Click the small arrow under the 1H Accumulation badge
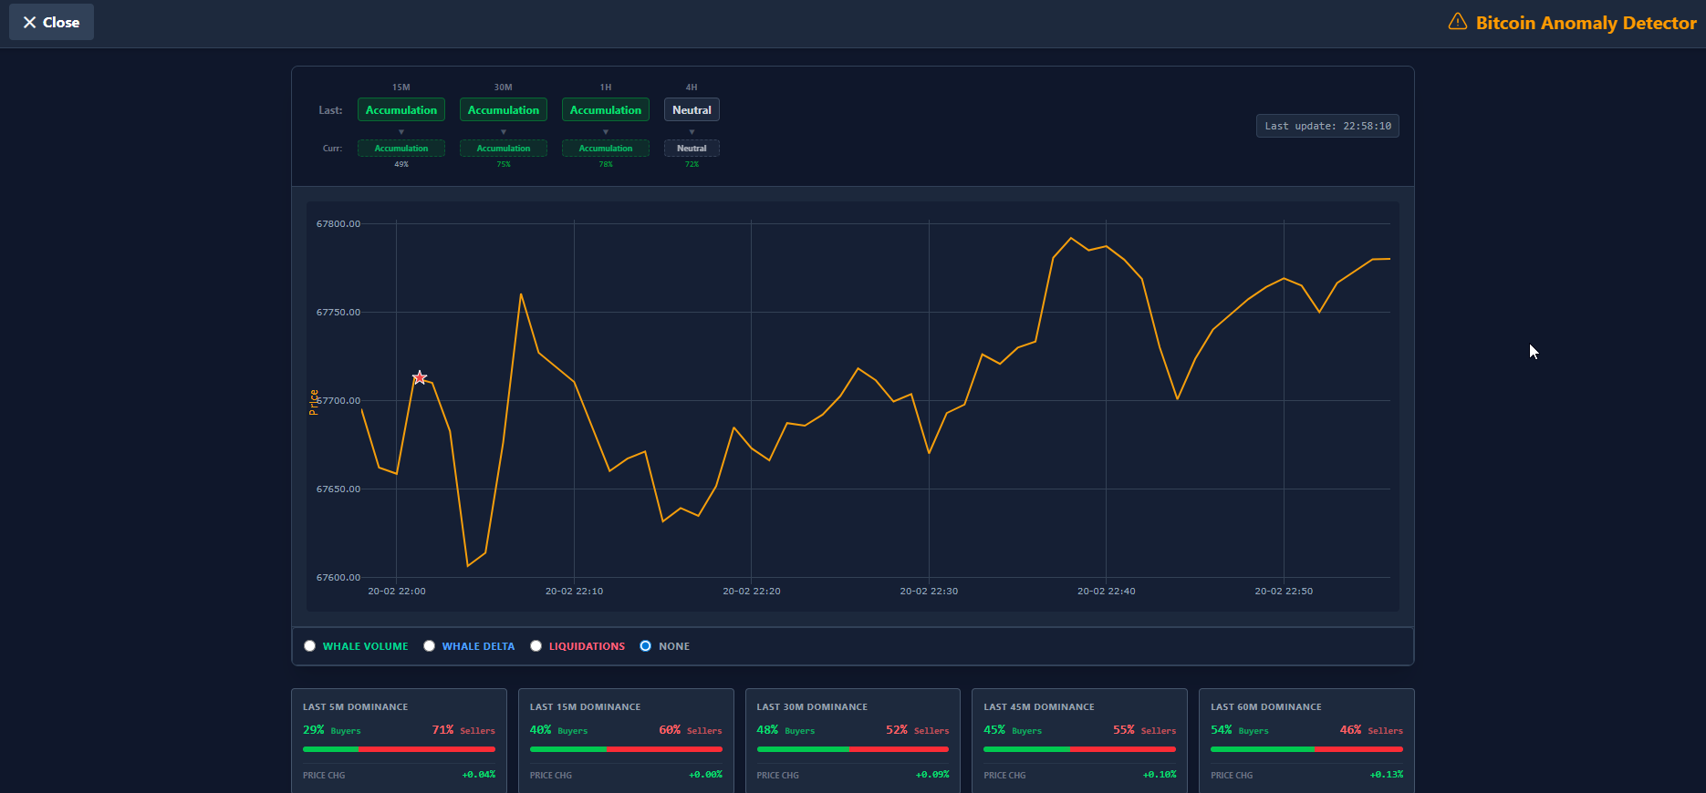The image size is (1706, 793). click(606, 132)
